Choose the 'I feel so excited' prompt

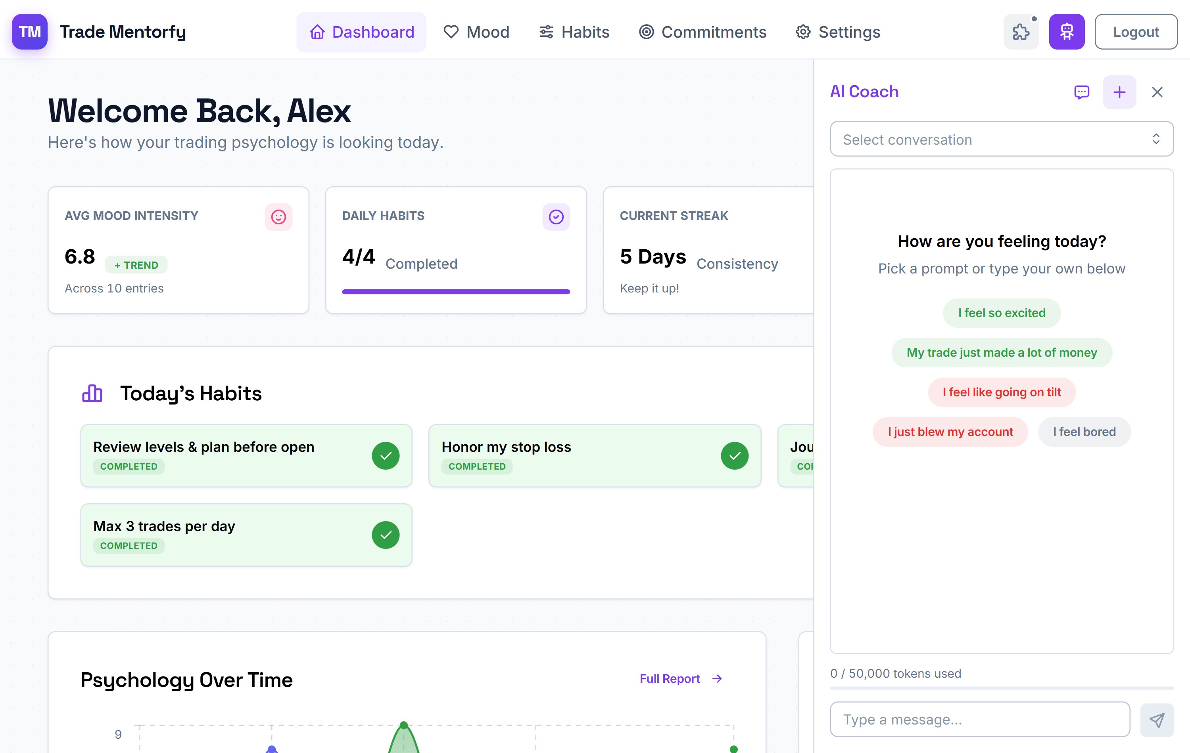1002,313
